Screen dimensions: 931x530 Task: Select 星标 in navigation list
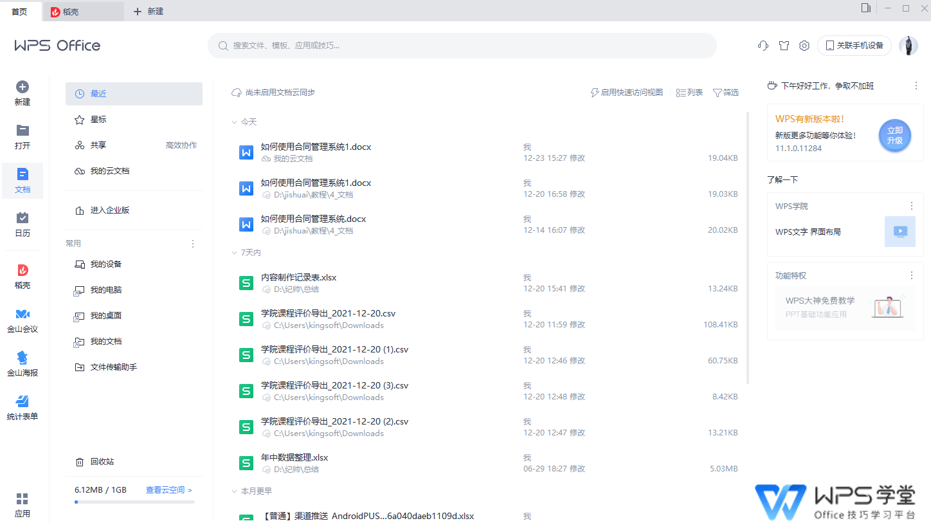134,120
